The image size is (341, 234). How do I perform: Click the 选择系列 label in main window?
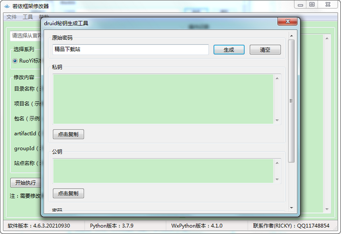[x=24, y=49]
